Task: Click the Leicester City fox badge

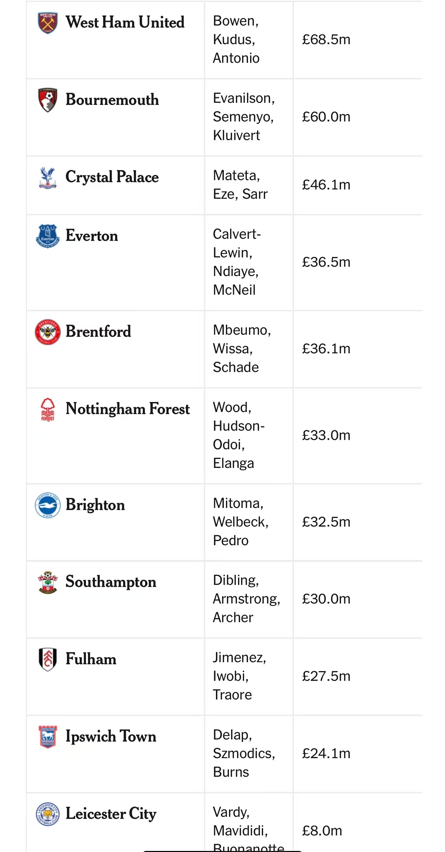Action: pyautogui.click(x=48, y=814)
